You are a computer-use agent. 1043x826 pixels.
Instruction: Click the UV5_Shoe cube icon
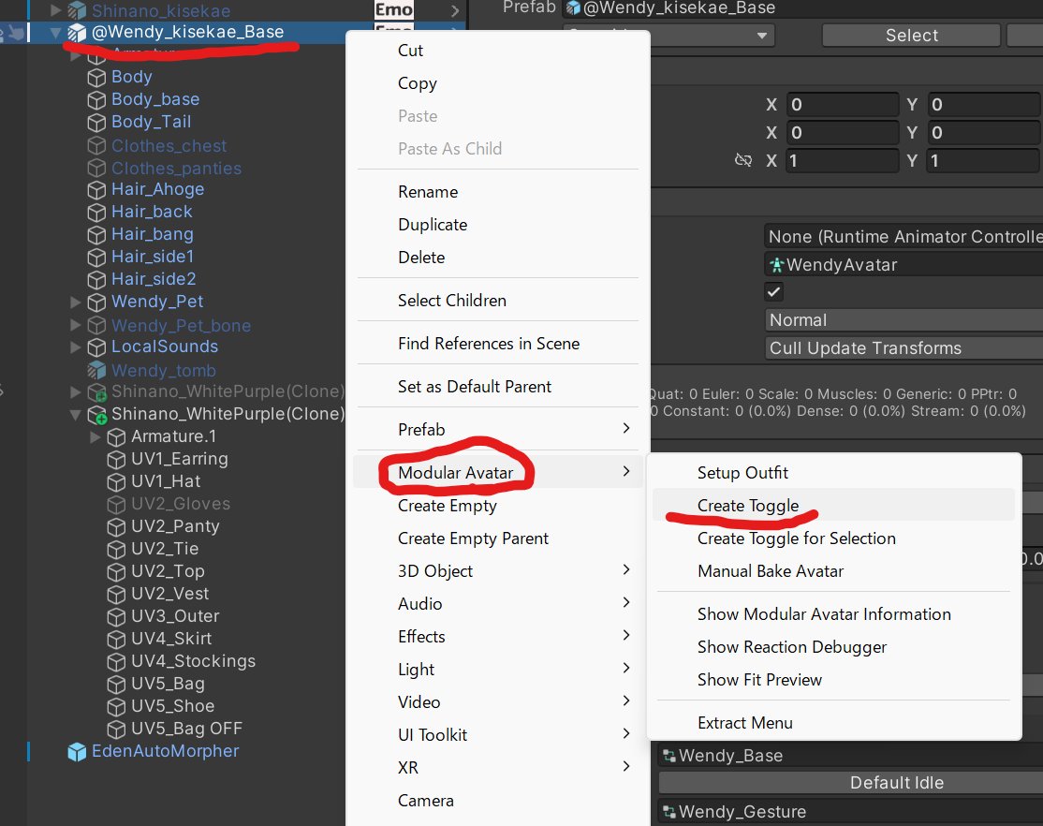pyautogui.click(x=116, y=706)
